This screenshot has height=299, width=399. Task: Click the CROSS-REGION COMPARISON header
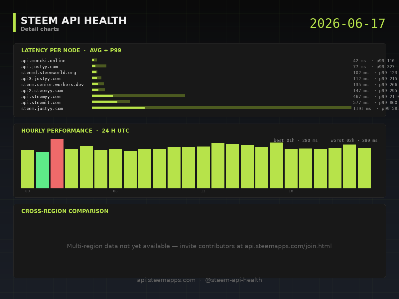[x=65, y=211]
